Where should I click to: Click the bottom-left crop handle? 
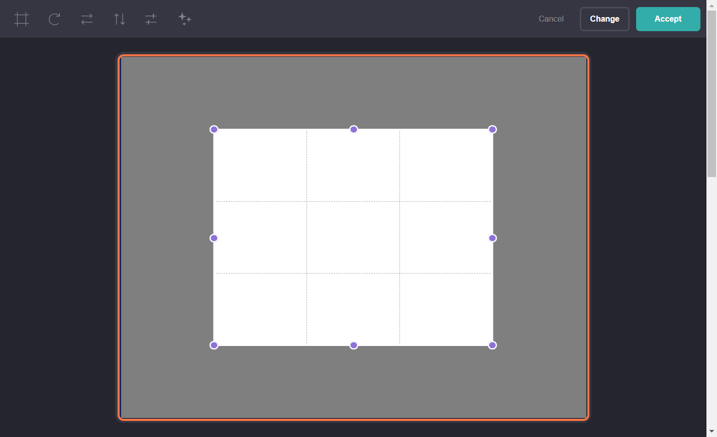pos(214,345)
